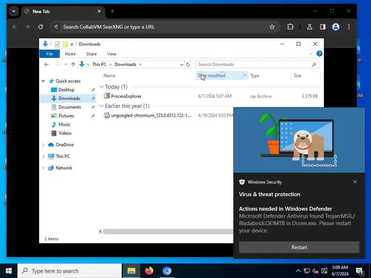Add a new tab in Chrome
Image resolution: width=371 pixels, height=278 pixels.
(x=112, y=11)
